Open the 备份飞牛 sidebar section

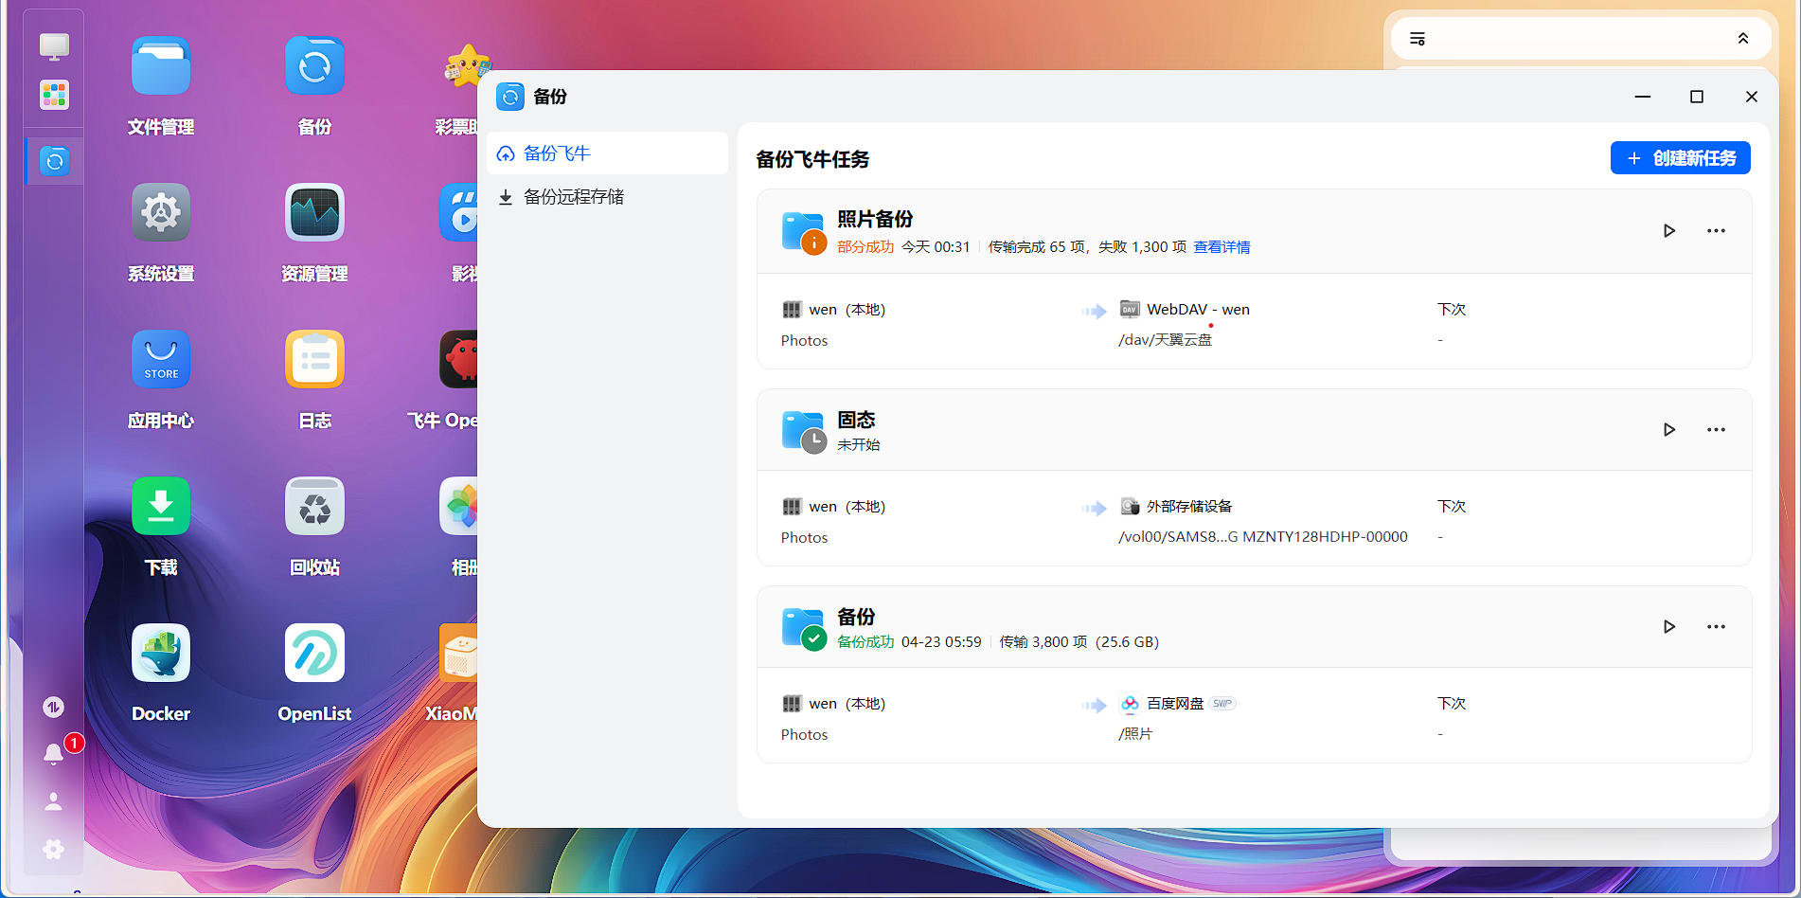[557, 153]
